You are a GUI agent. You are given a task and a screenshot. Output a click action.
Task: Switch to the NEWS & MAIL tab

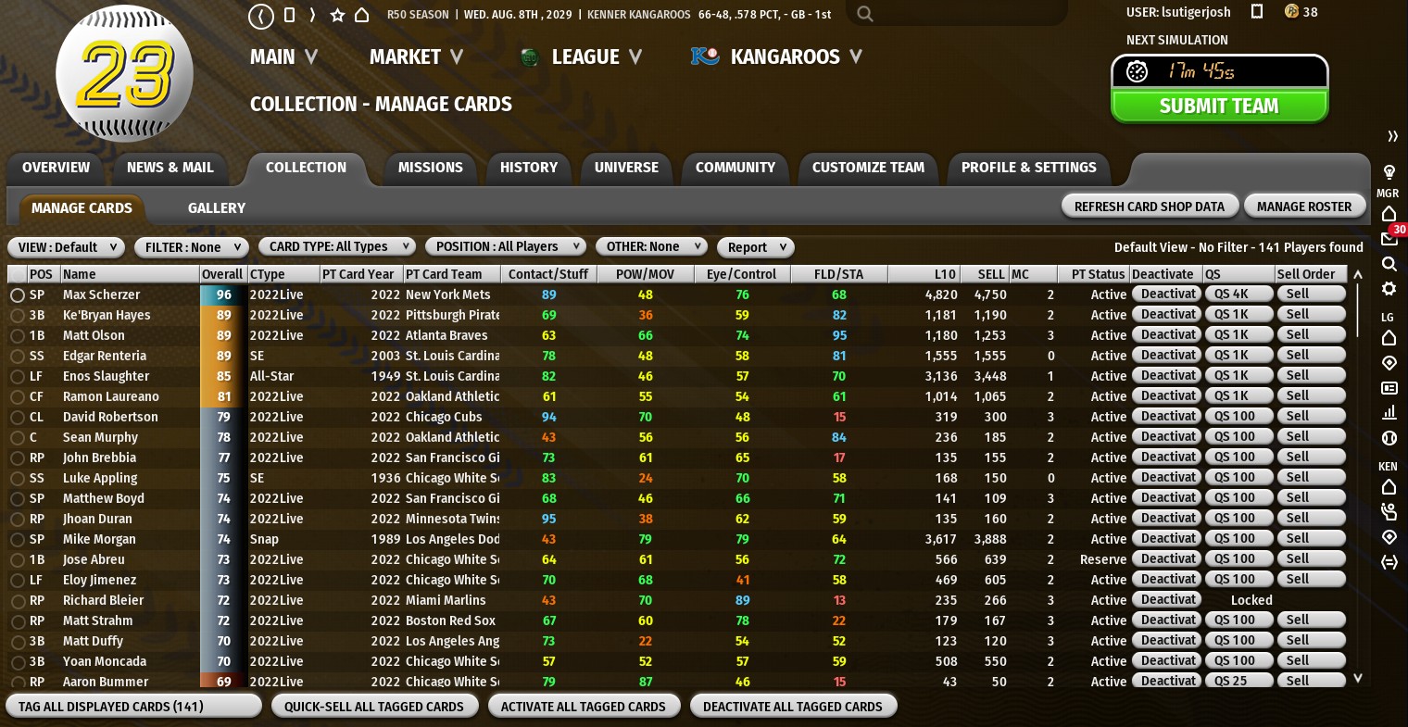click(x=170, y=168)
